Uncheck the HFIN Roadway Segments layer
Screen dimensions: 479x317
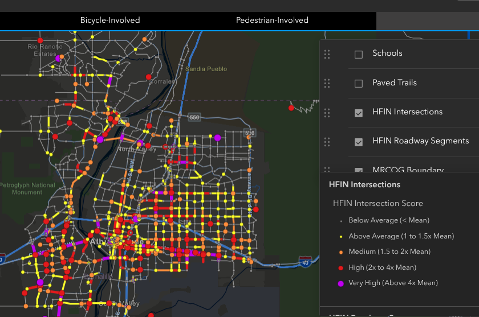point(359,142)
